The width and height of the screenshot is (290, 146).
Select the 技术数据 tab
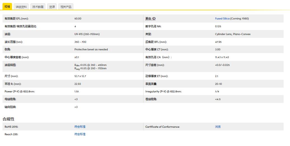(x=38, y=7)
